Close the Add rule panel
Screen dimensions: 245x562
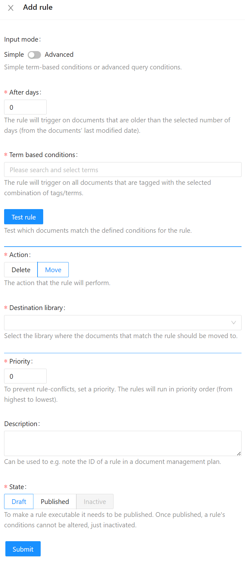tap(11, 8)
